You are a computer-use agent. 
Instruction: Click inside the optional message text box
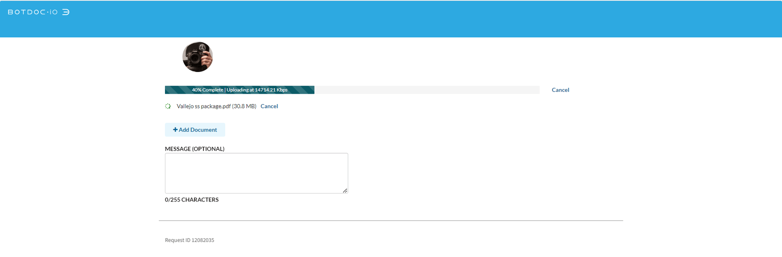pyautogui.click(x=257, y=173)
